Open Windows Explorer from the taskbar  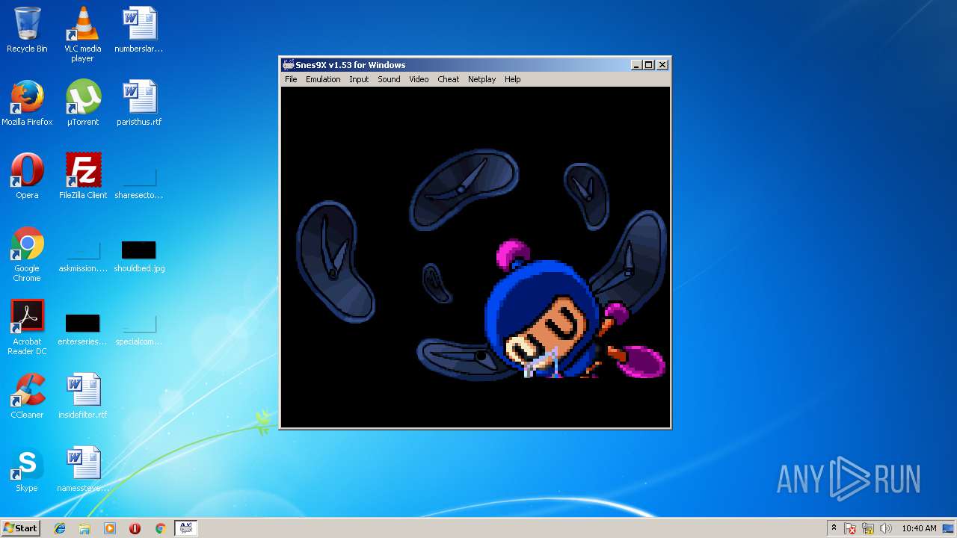(x=84, y=528)
